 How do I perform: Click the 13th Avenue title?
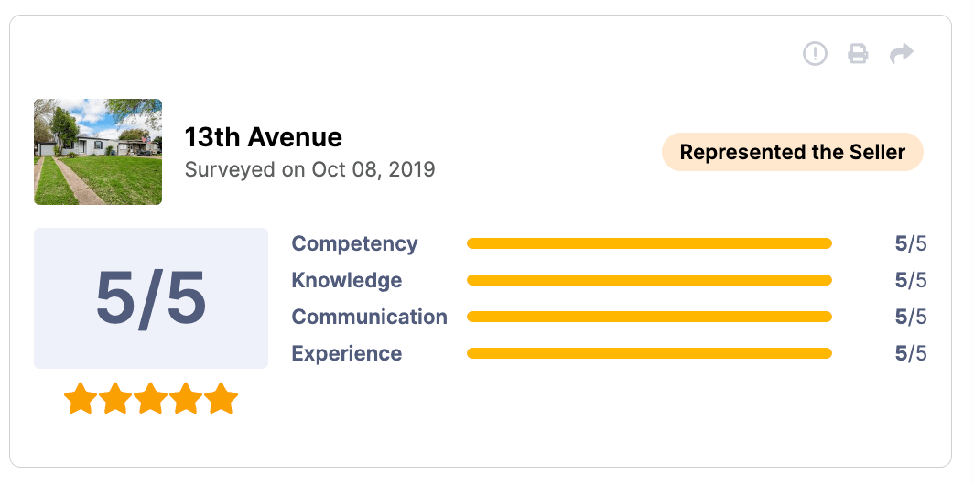pos(264,137)
